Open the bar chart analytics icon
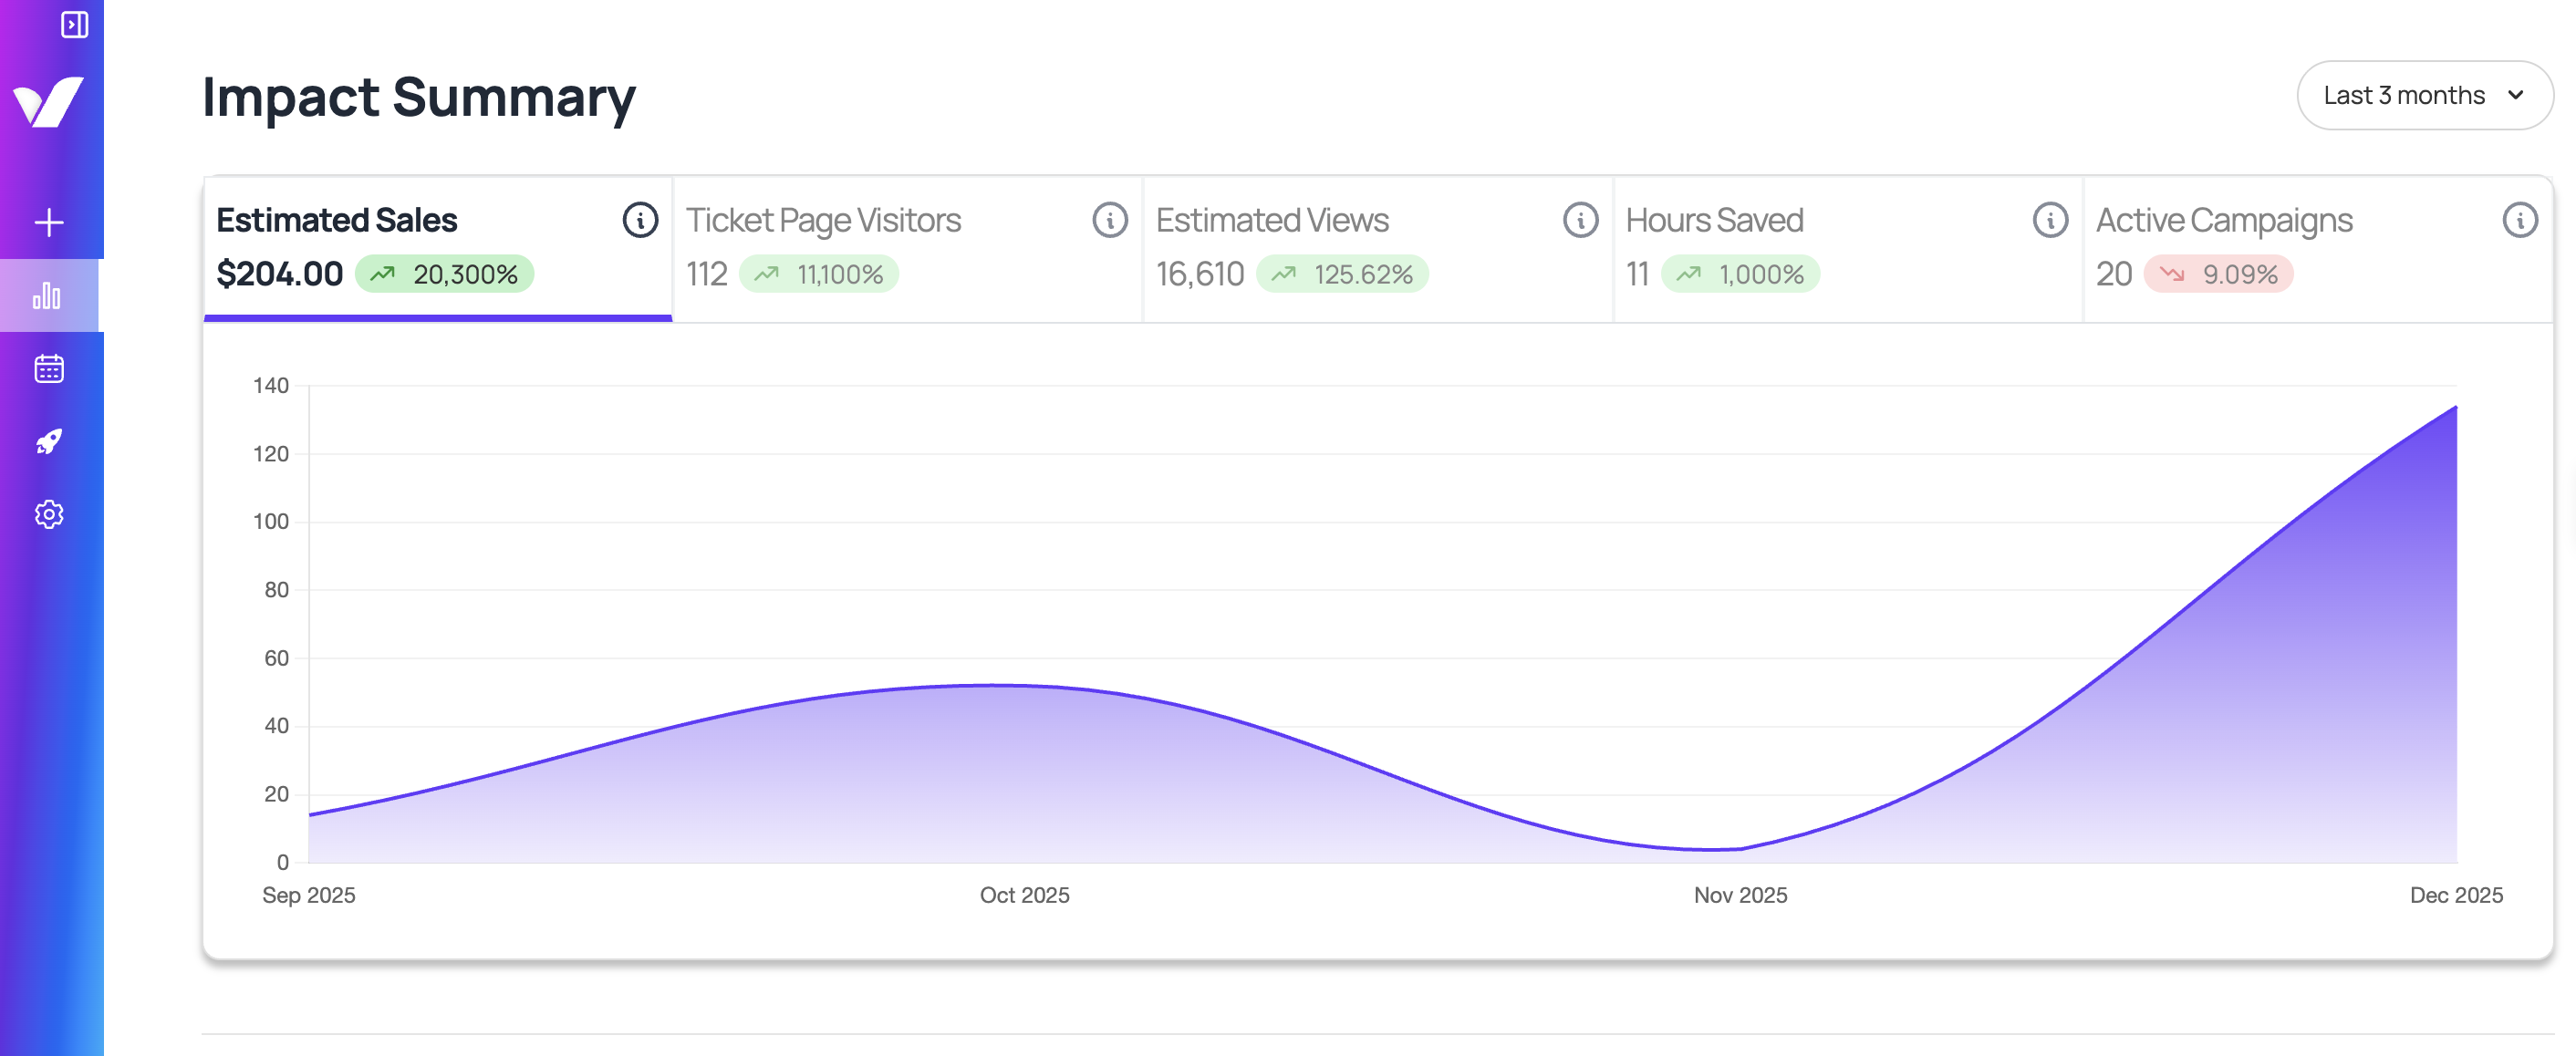Screen dimensions: 2576x1056 [48, 296]
